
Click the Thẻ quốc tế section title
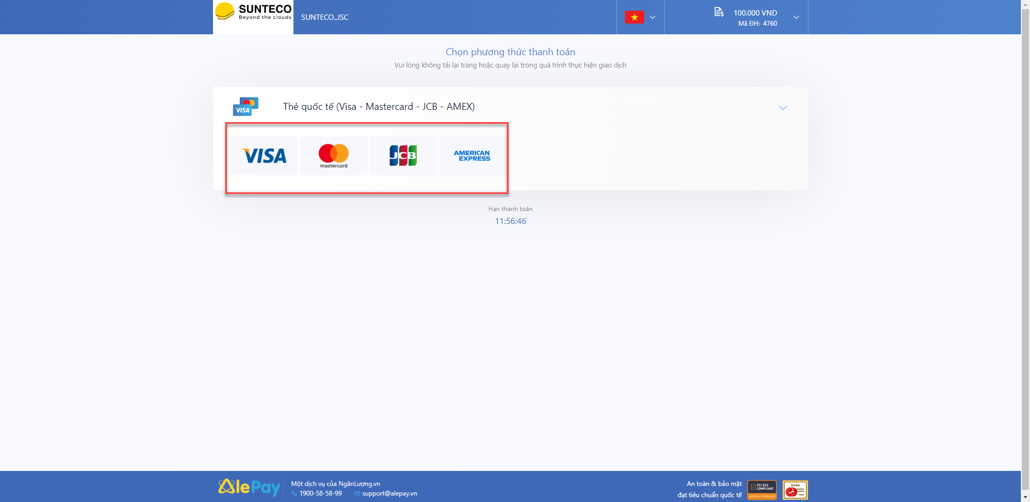379,107
